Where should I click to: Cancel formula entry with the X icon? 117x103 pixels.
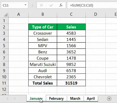pos(42,5)
